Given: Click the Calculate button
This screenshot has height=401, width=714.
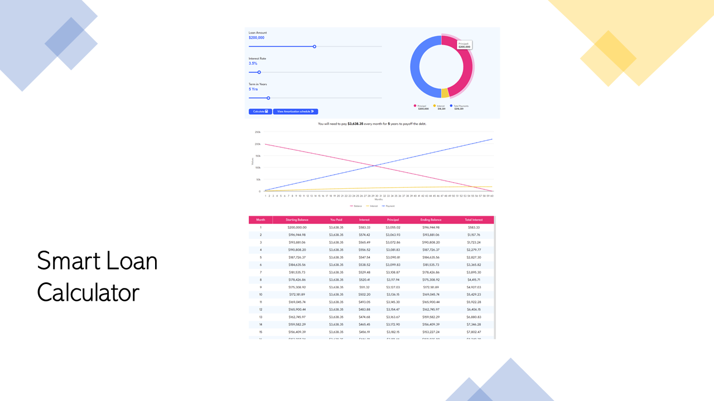Looking at the screenshot, I should coord(260,111).
